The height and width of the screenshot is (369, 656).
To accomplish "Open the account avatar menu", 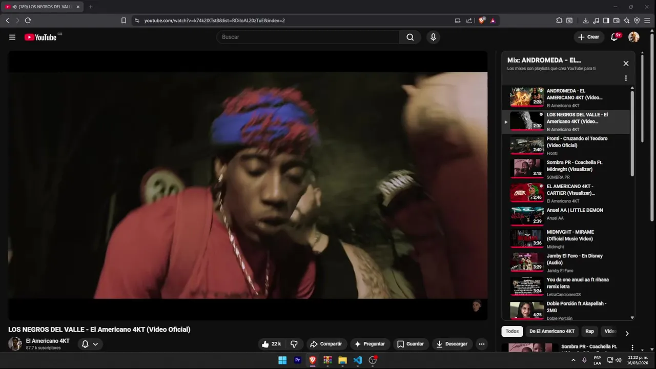I will [634, 37].
